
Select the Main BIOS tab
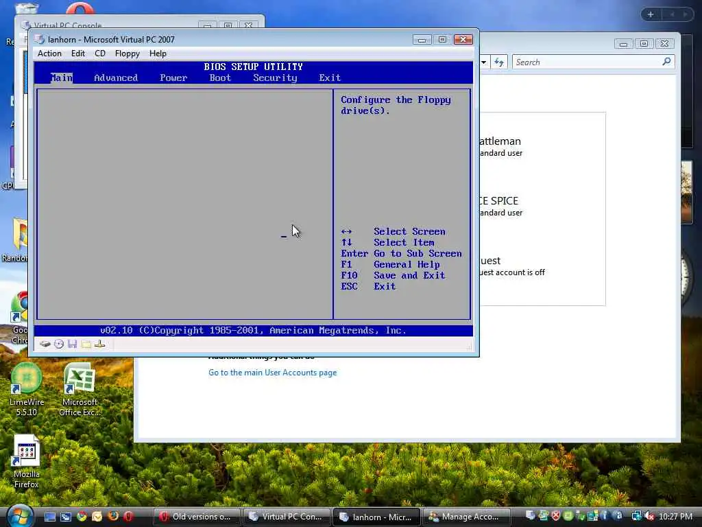pos(61,78)
